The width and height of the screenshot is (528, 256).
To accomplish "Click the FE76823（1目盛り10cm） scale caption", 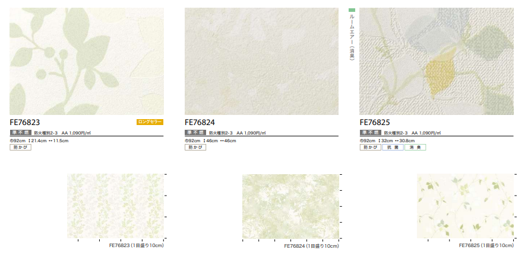I will pos(136,245).
